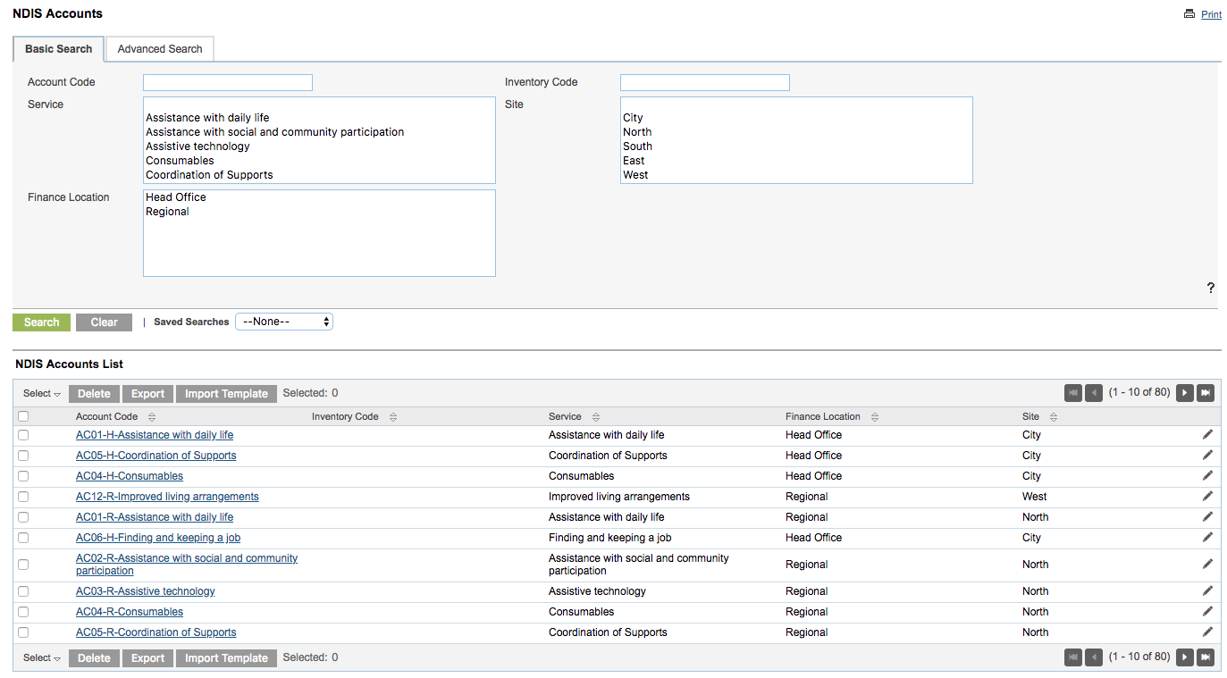1227x678 pixels.
Task: Edit AC01-H-Assistance with daily life via pencil
Action: (x=1207, y=434)
